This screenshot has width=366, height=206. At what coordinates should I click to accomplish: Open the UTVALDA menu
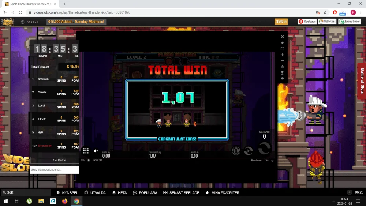pyautogui.click(x=95, y=193)
